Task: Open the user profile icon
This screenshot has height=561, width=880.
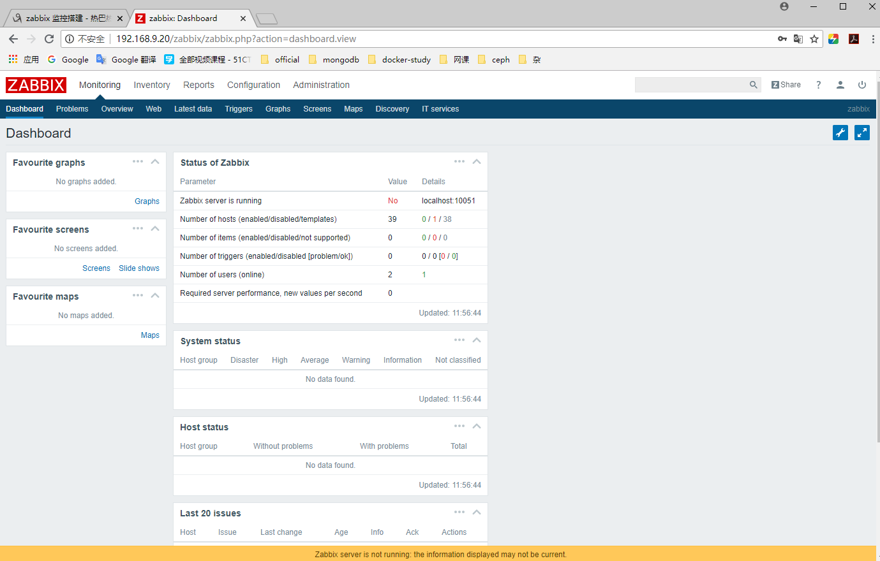Action: [x=840, y=85]
